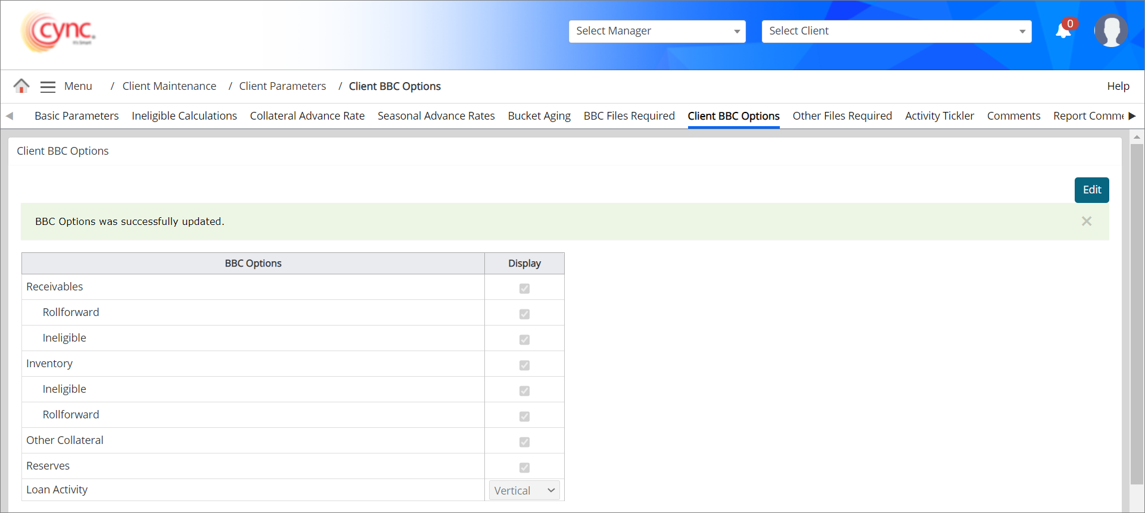The width and height of the screenshot is (1145, 513).
Task: Open the Help link
Action: pyautogui.click(x=1118, y=86)
